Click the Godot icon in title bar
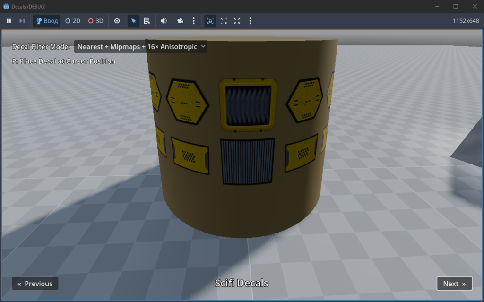Image resolution: width=484 pixels, height=302 pixels. pyautogui.click(x=6, y=7)
